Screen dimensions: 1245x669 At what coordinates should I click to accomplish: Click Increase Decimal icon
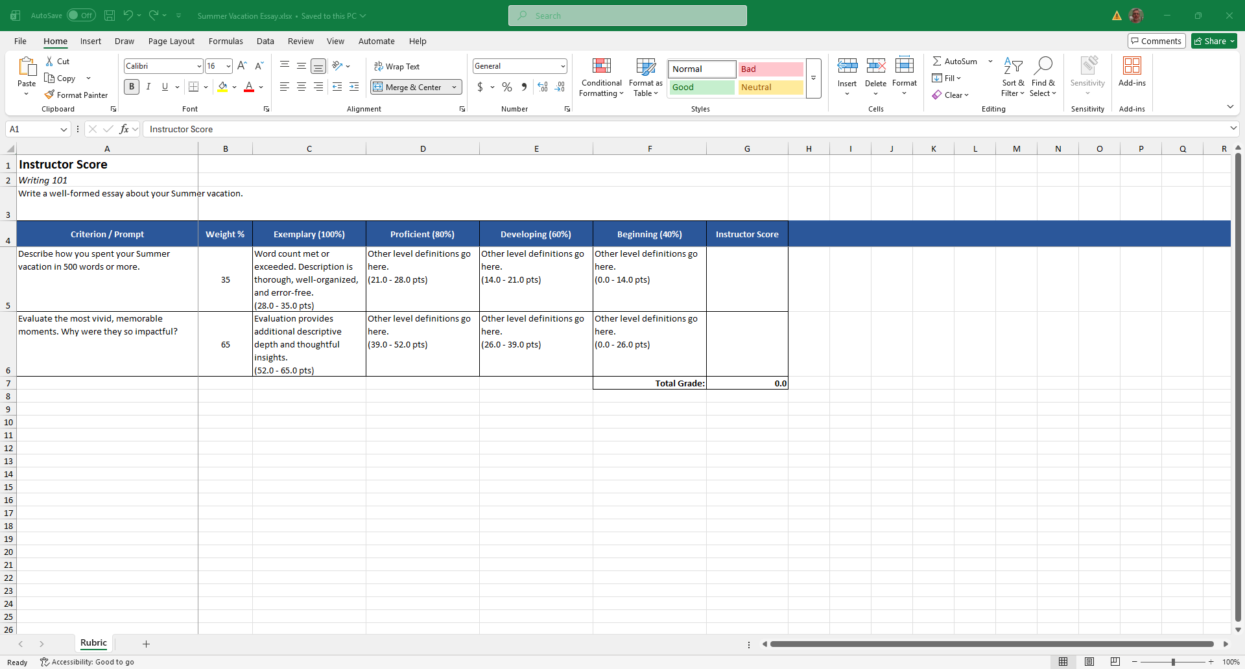point(543,87)
